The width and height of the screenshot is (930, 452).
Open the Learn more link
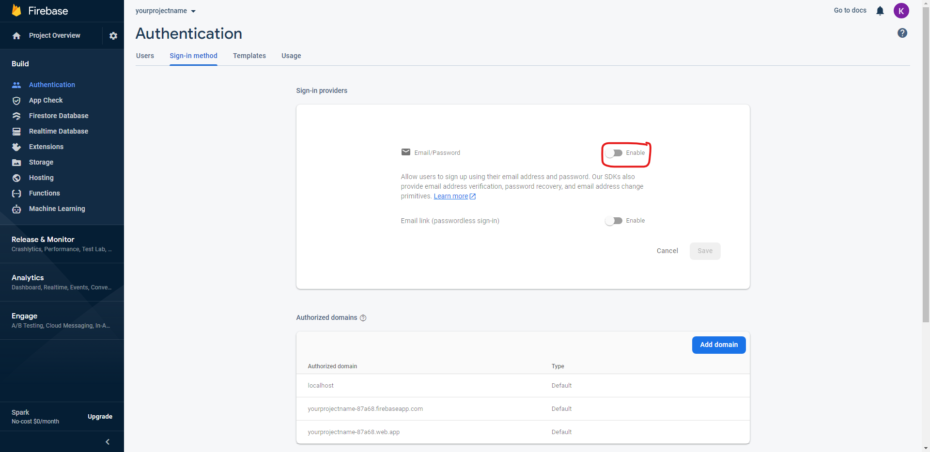pyautogui.click(x=450, y=196)
